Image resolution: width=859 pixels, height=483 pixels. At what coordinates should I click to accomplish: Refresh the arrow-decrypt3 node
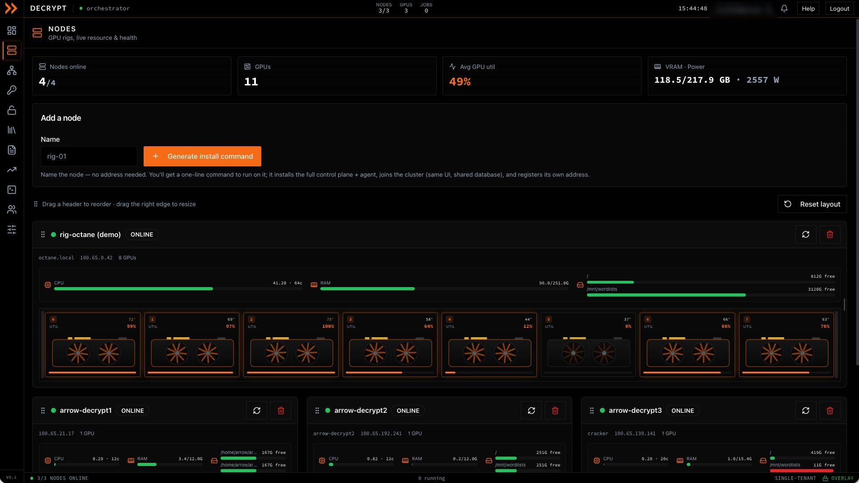[x=806, y=411]
